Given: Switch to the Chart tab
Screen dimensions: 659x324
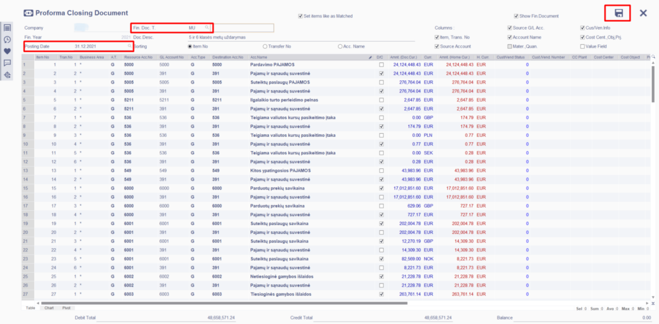Looking at the screenshot, I should click(49, 308).
